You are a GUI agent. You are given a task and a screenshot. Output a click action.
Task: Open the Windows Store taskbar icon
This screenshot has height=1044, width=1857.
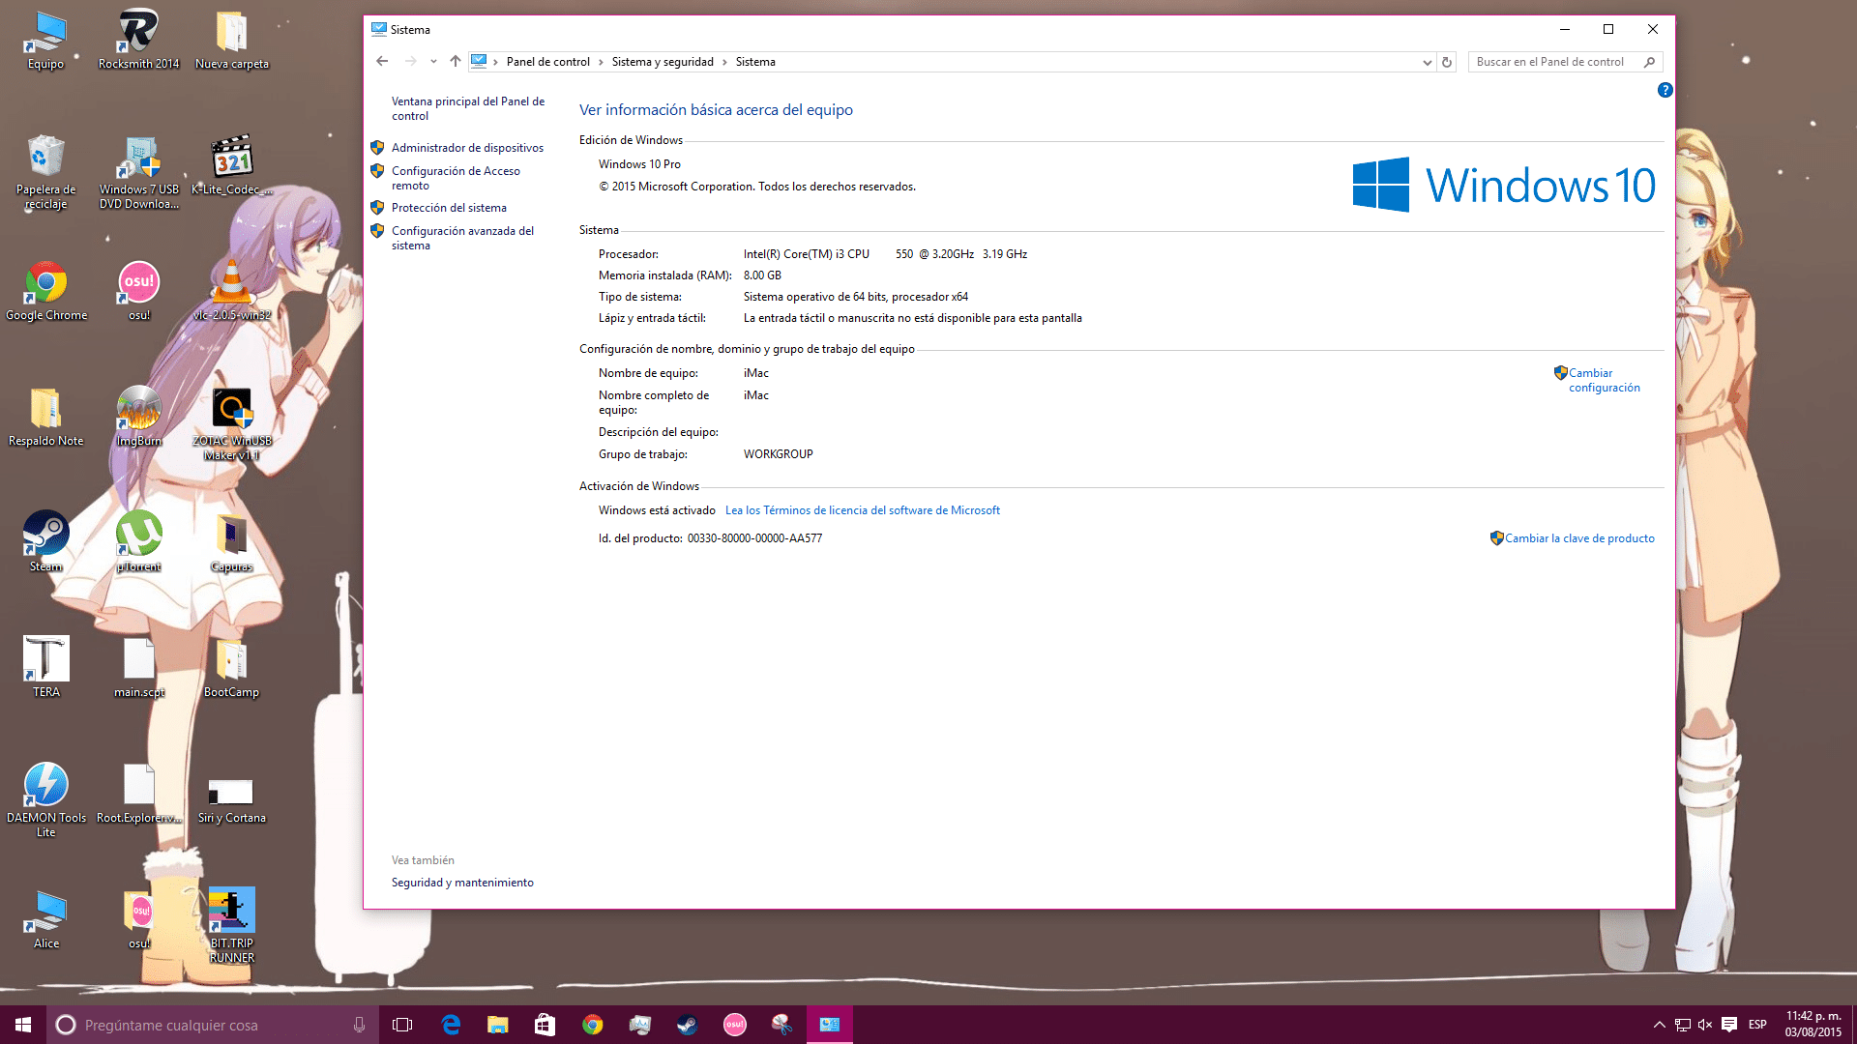coord(545,1025)
